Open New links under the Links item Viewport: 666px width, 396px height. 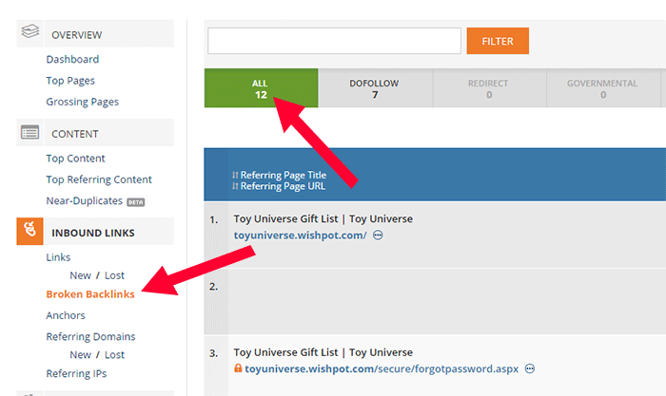80,275
